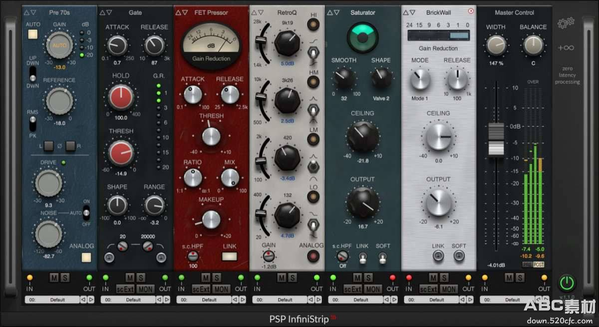Go to previous preset on Pre 70s
Viewport: 599px width, 327px height.
[x=83, y=300]
